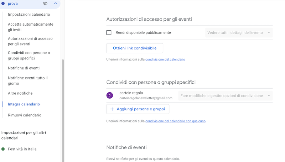The width and height of the screenshot is (285, 162).
Task: Select Accetta automaticamente gli inviti item
Action: point(31,27)
